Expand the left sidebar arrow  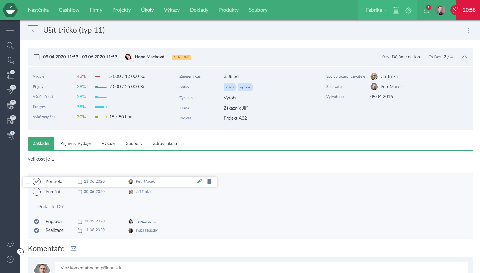[x=20, y=252]
